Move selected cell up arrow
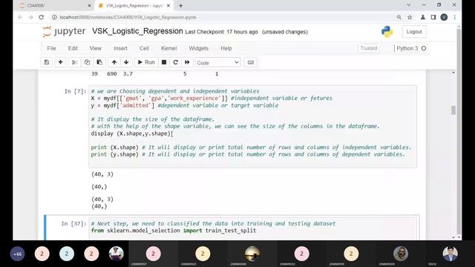The height and width of the screenshot is (267, 475). coord(114,62)
